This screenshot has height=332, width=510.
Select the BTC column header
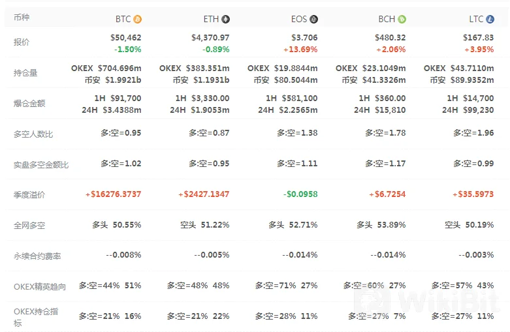[123, 20]
